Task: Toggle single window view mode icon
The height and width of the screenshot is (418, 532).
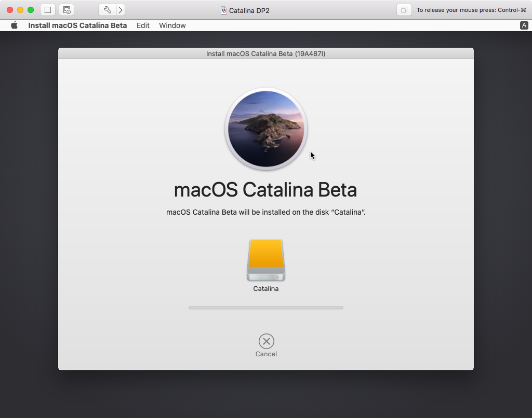Action: tap(48, 10)
